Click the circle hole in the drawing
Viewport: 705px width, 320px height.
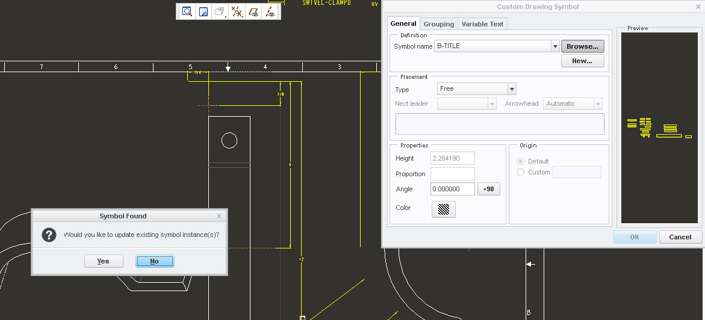tap(229, 141)
